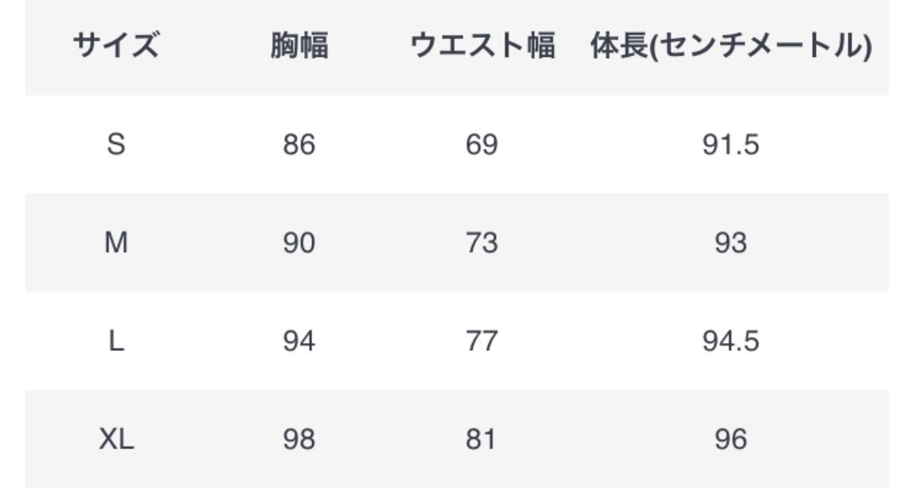Screen dimensions: 910x502
Task: Click body length value 93
Action: click(730, 243)
